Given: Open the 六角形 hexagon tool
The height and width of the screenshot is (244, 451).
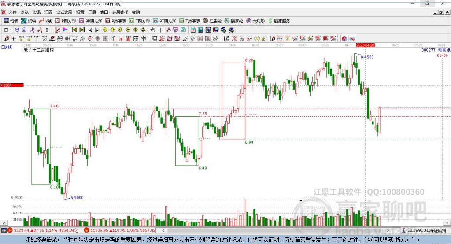Looking at the screenshot, I should tap(255, 21).
